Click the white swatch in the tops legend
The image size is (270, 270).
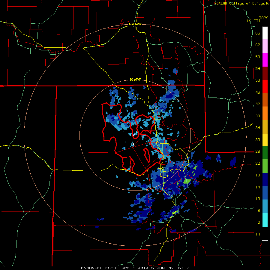[265, 33]
